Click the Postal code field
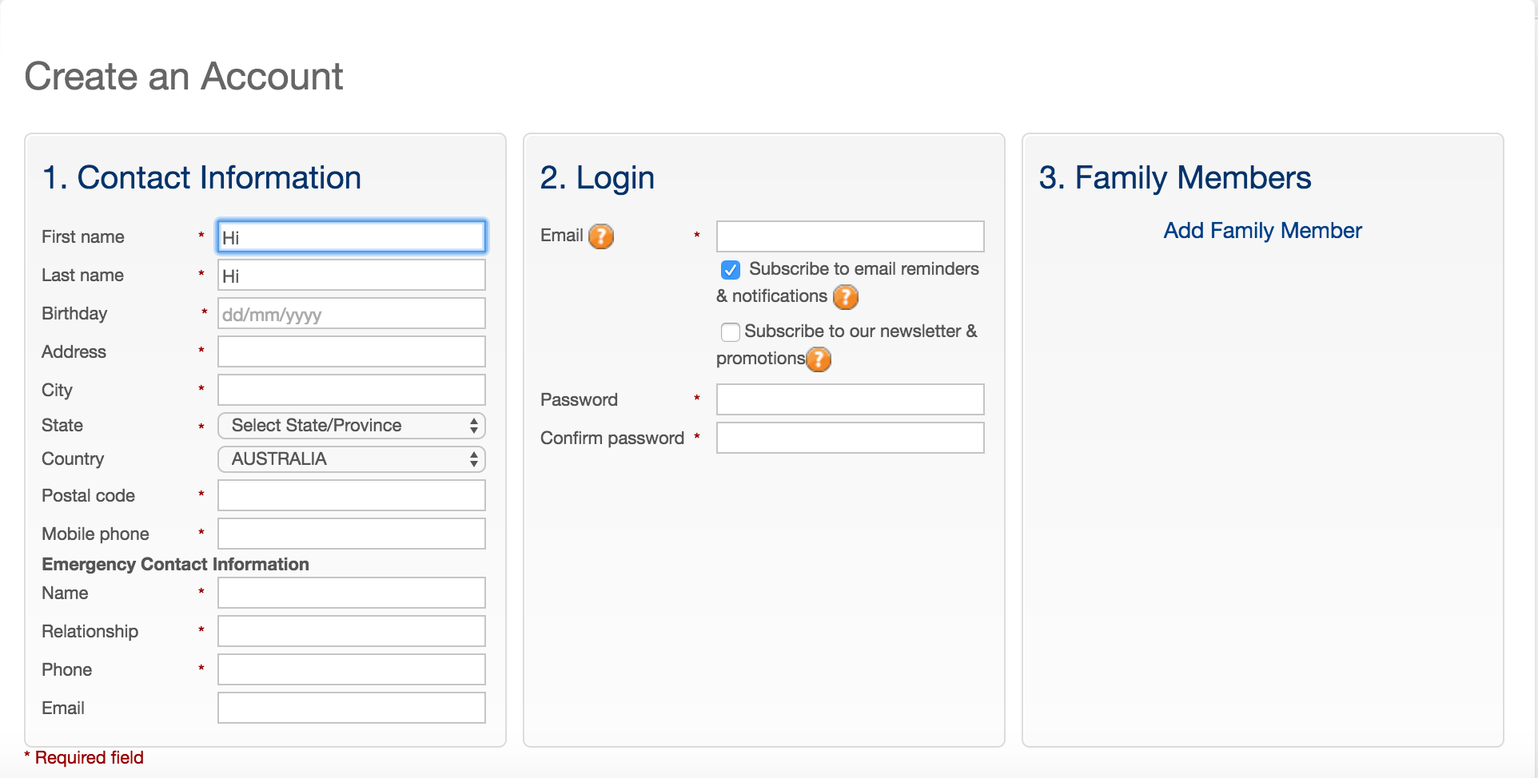Image resolution: width=1538 pixels, height=778 pixels. click(x=352, y=495)
